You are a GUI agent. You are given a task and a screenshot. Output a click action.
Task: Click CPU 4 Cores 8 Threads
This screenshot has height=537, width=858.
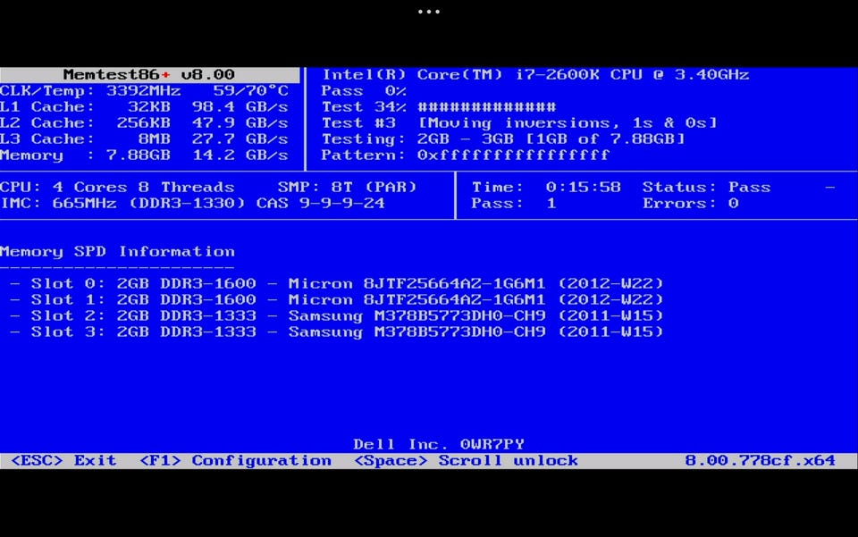117,187
